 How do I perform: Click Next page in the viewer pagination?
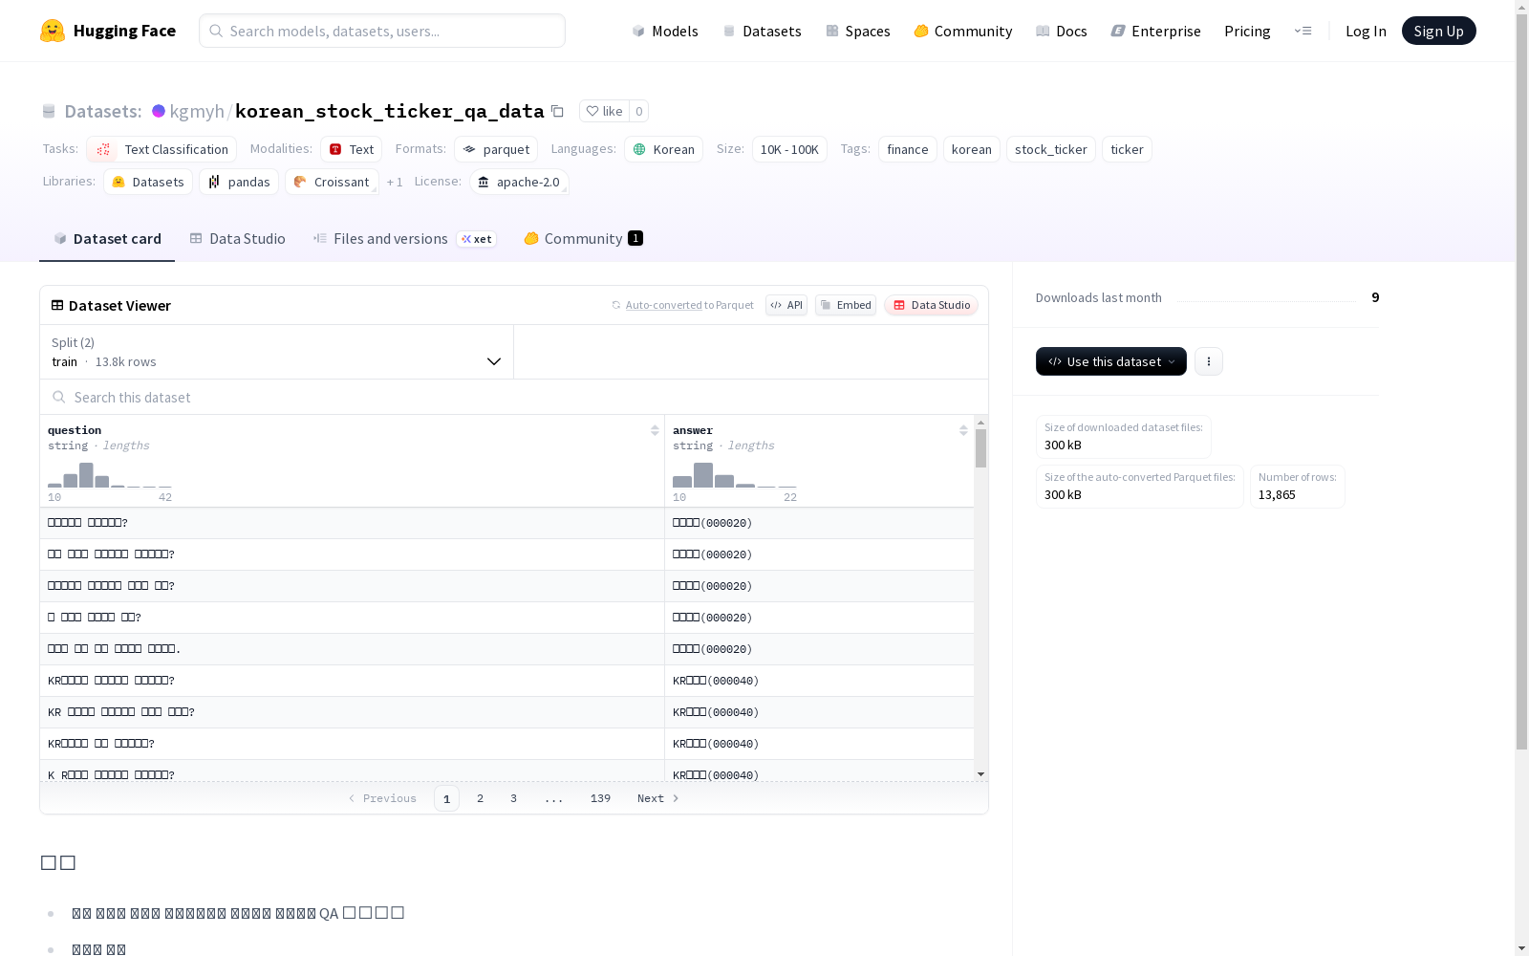coord(657,798)
